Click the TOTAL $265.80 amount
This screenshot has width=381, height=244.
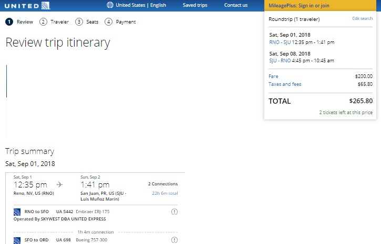pyautogui.click(x=361, y=101)
